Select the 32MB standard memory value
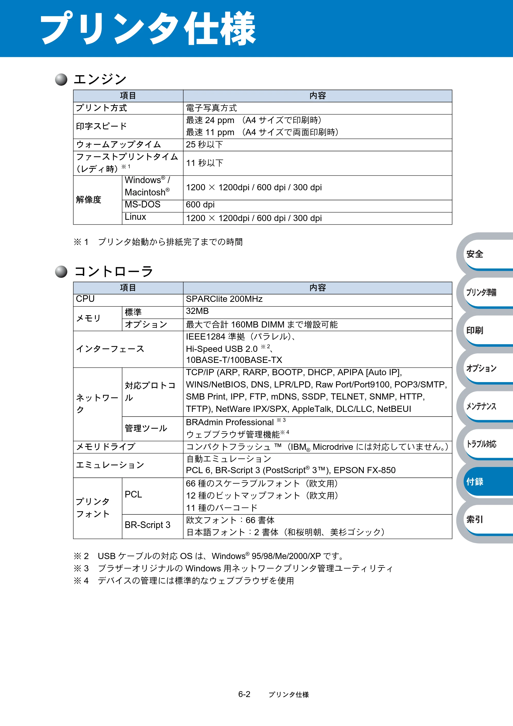Viewport: 513px width, 726px height. 197,311
